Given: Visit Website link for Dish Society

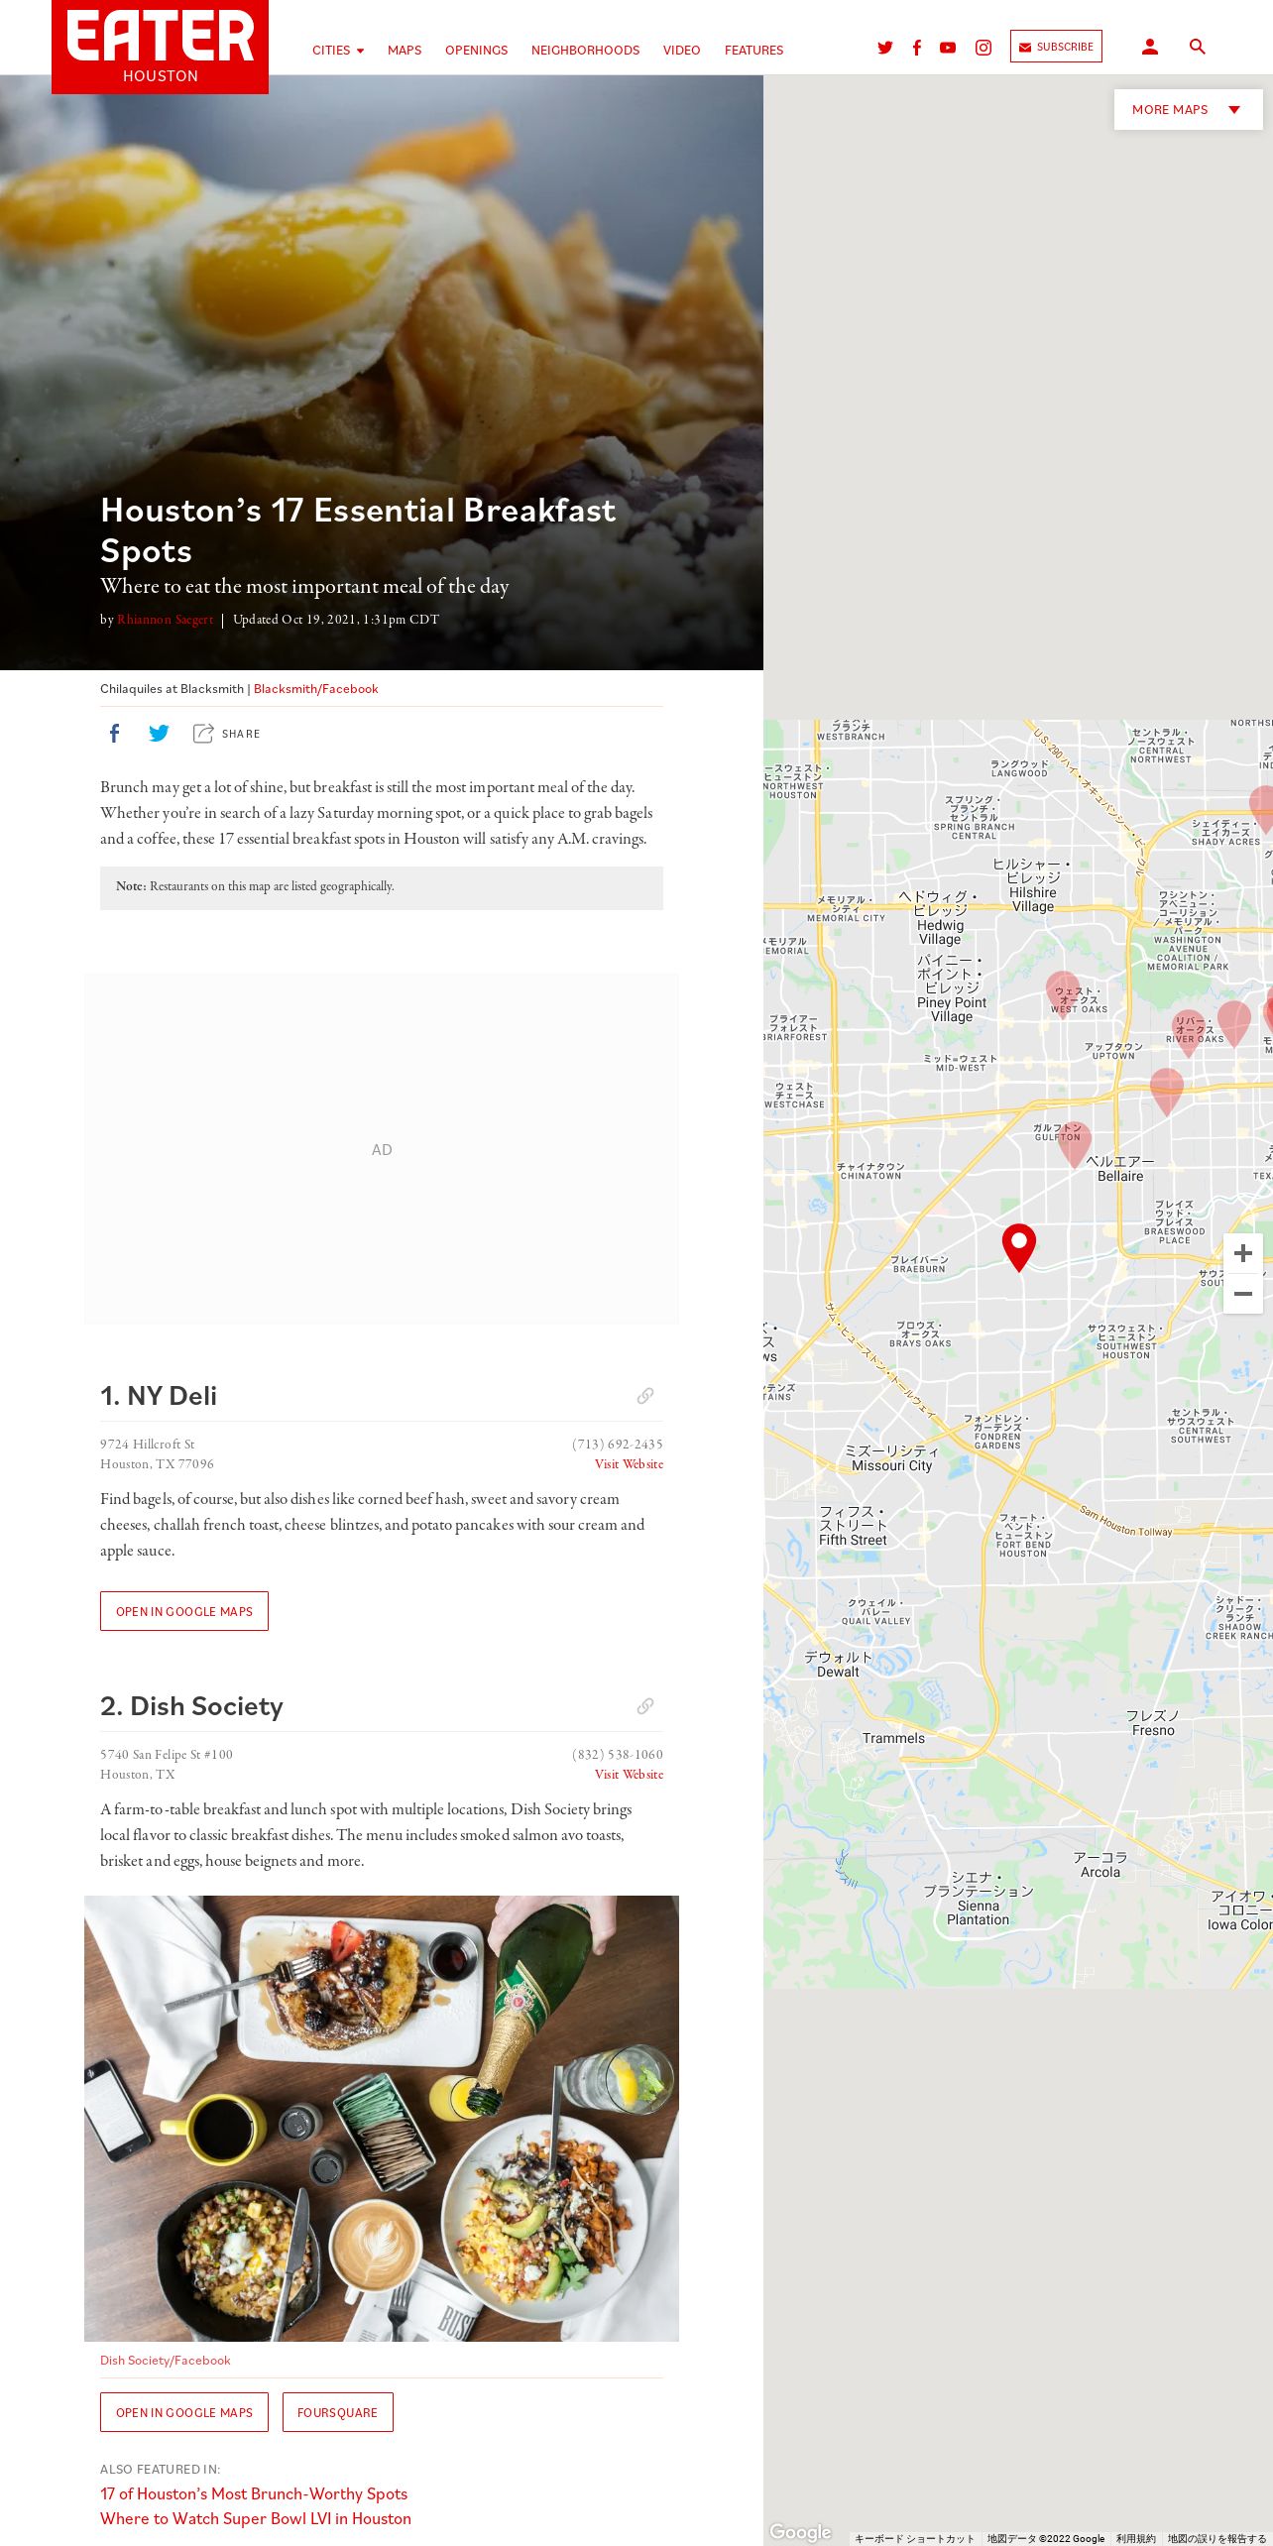Looking at the screenshot, I should 629,1775.
